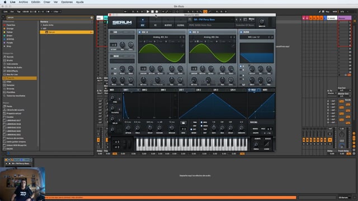Open the Crear menu
The height and width of the screenshot is (201, 358).
click(47, 2)
